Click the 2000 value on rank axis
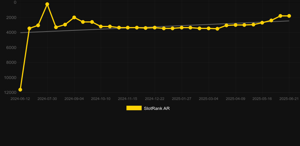This screenshot has width=300, height=146. coord(11,17)
